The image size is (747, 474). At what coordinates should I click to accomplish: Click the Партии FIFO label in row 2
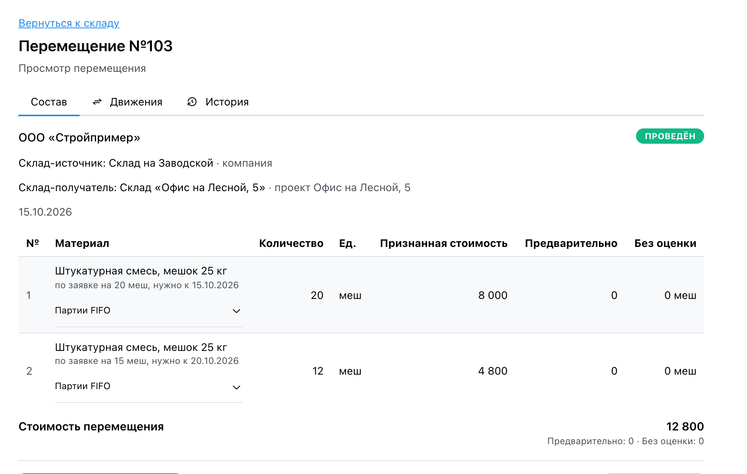[83, 386]
